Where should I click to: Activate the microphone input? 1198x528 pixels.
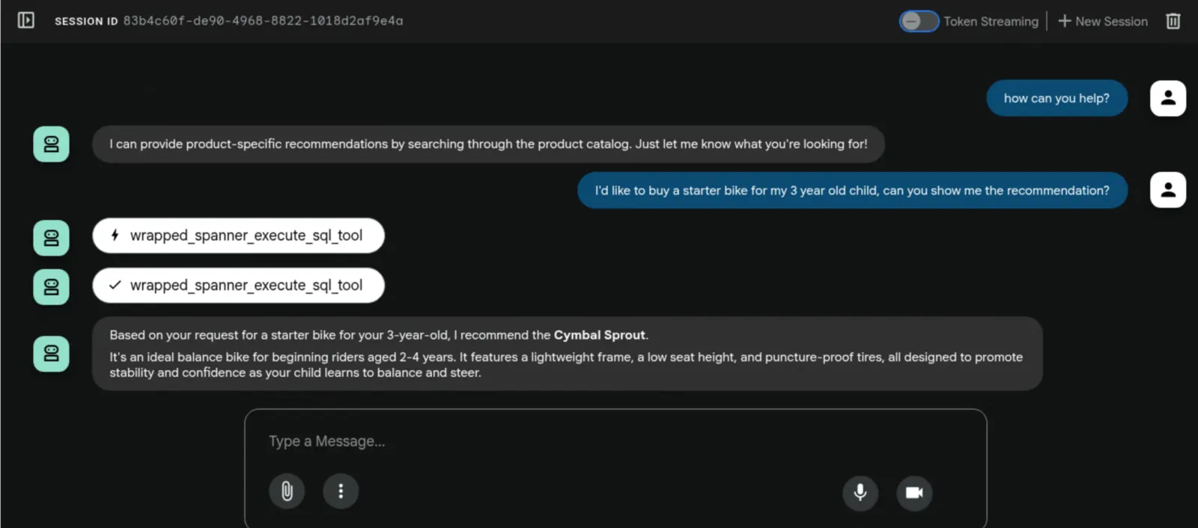tap(860, 493)
